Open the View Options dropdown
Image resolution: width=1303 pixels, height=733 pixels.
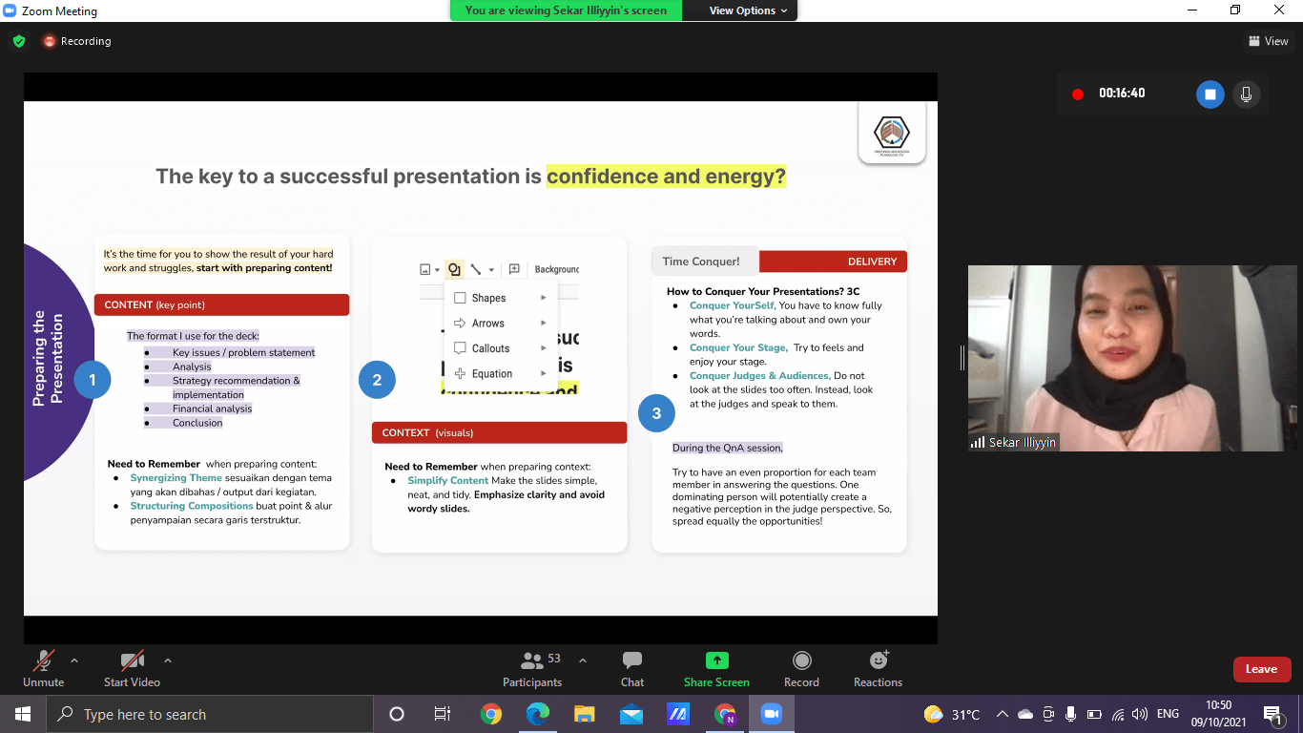tap(748, 10)
